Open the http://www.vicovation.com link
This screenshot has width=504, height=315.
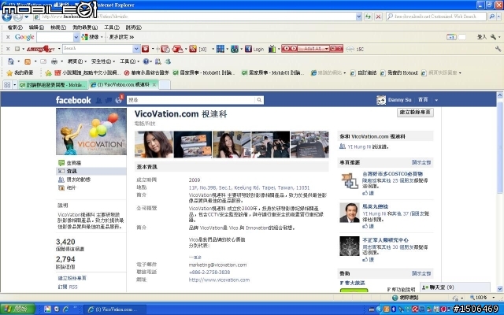pyautogui.click(x=219, y=280)
